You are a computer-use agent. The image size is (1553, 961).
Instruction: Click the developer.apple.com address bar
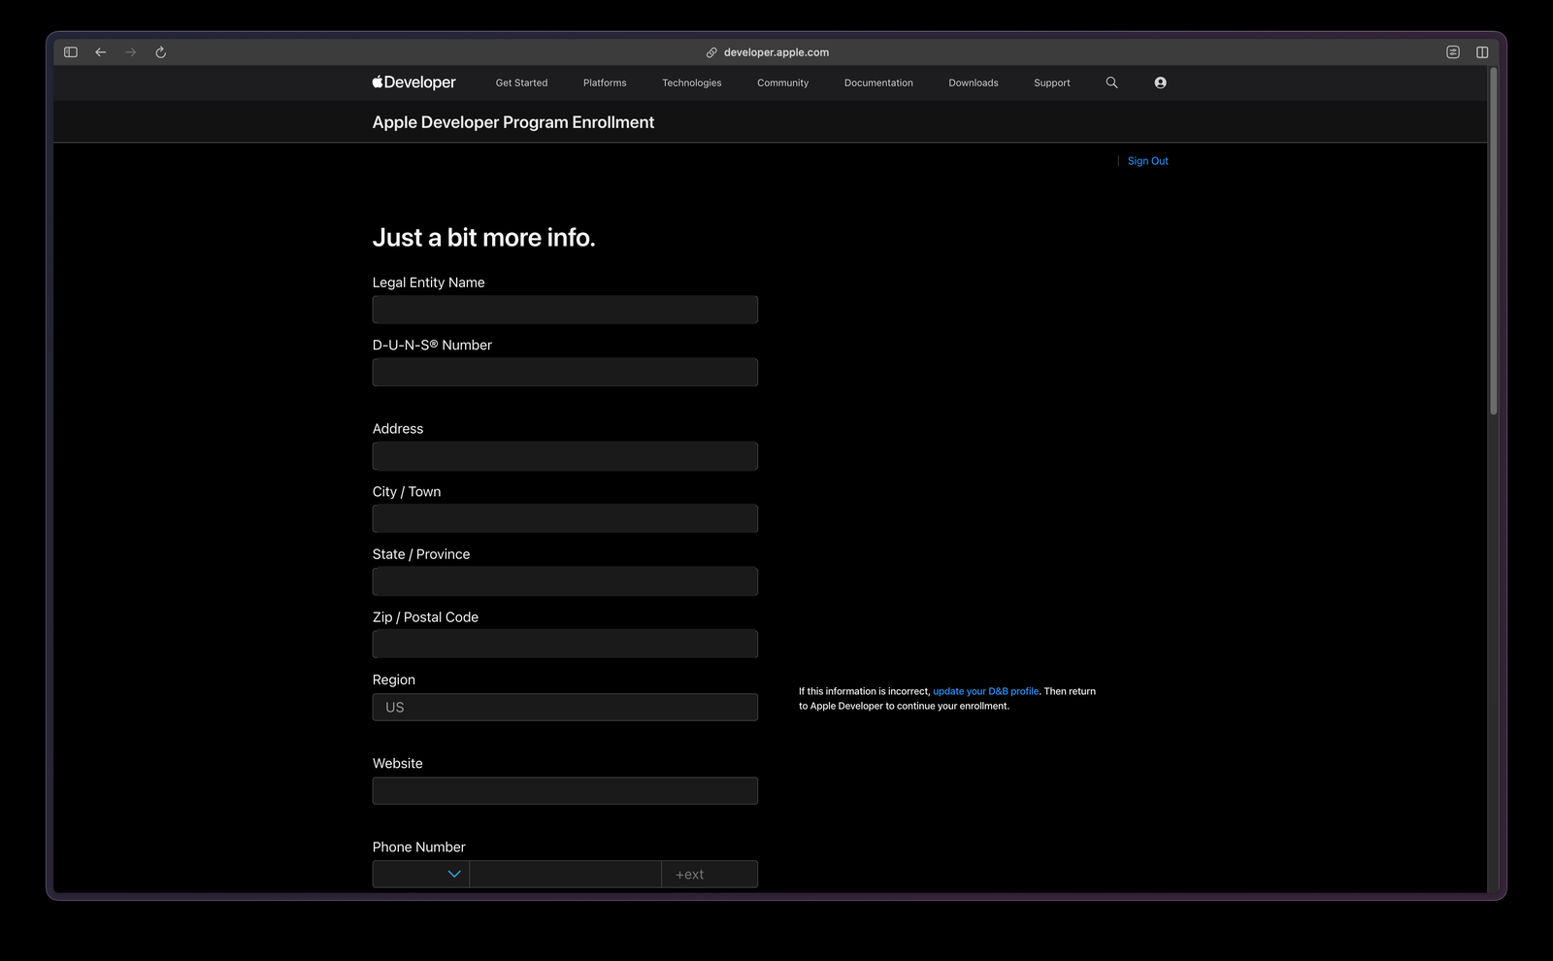tap(776, 52)
